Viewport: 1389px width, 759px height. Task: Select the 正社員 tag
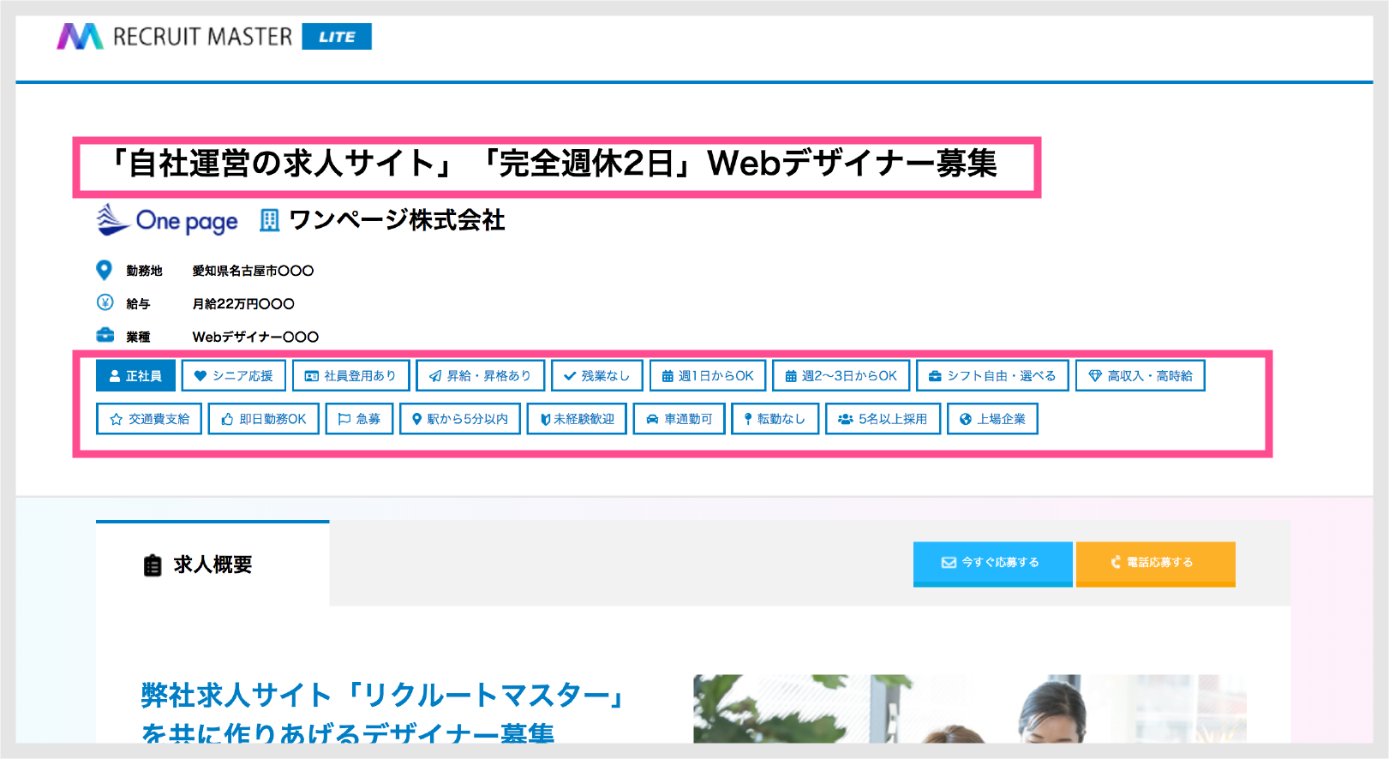point(135,376)
